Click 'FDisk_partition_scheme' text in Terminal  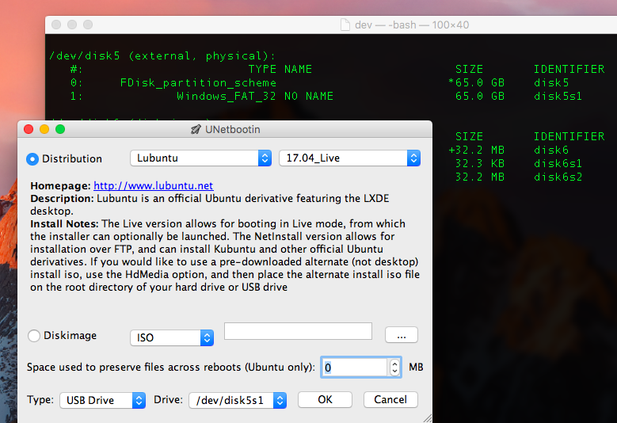[x=198, y=83]
